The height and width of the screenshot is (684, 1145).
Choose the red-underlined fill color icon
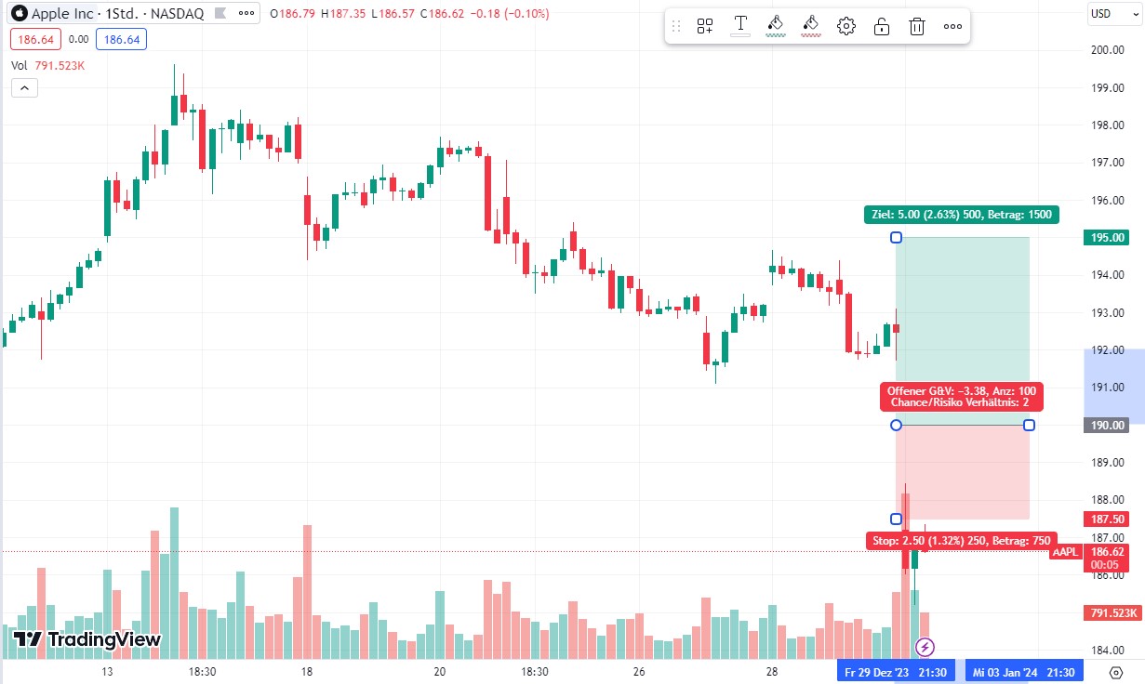click(810, 26)
